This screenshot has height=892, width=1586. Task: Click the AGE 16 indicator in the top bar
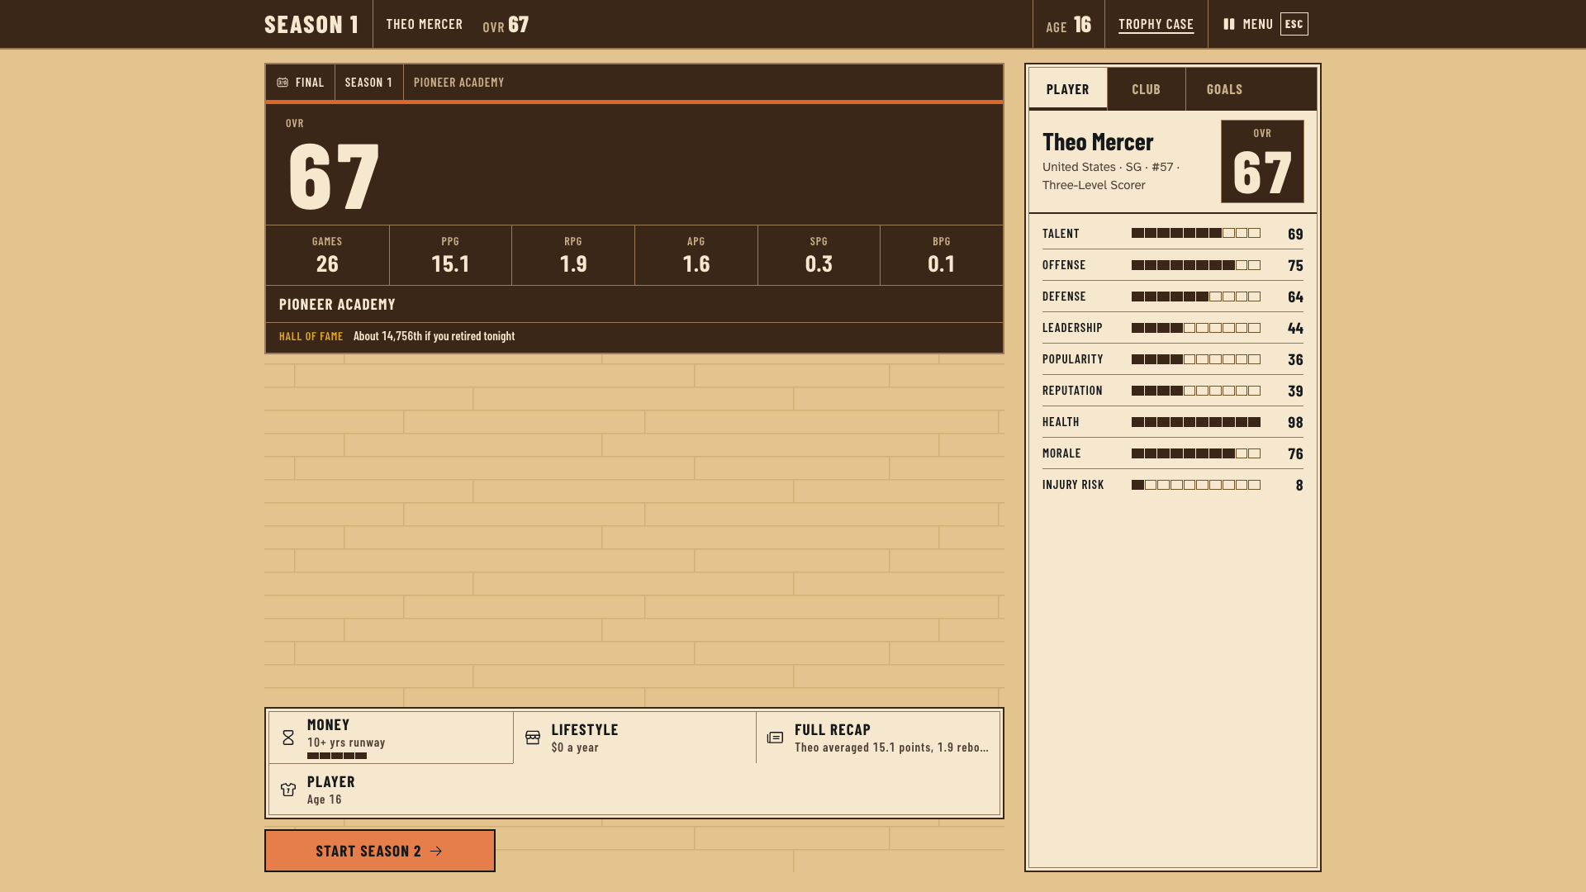pyautogui.click(x=1069, y=25)
